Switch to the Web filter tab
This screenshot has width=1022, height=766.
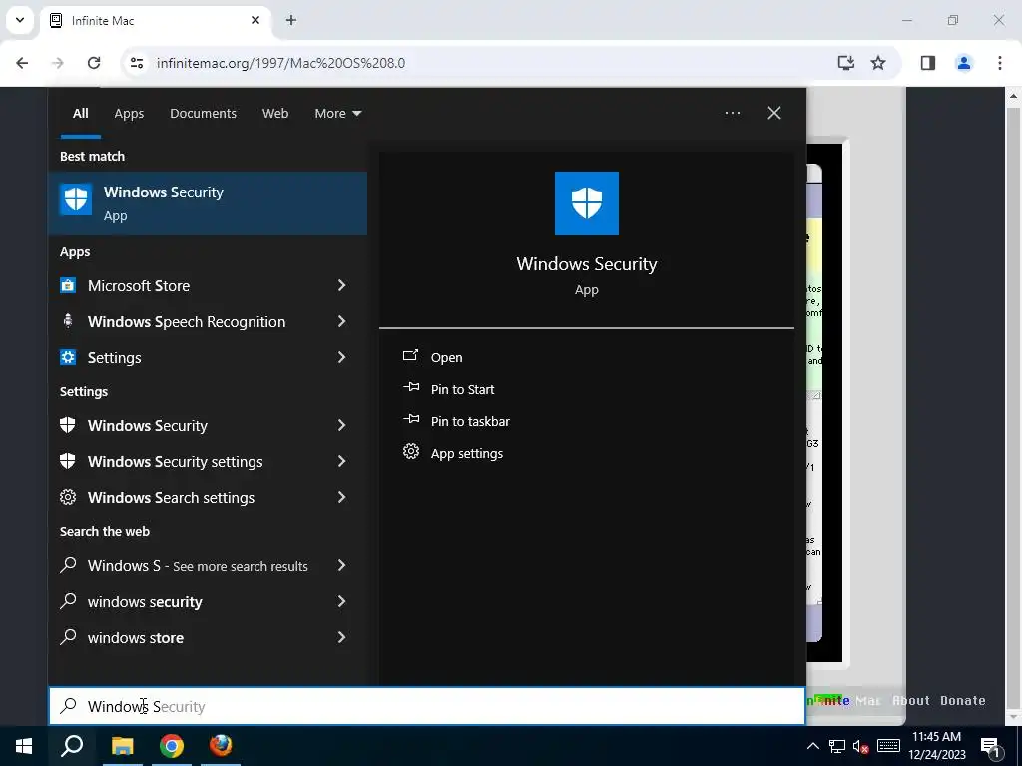point(275,113)
